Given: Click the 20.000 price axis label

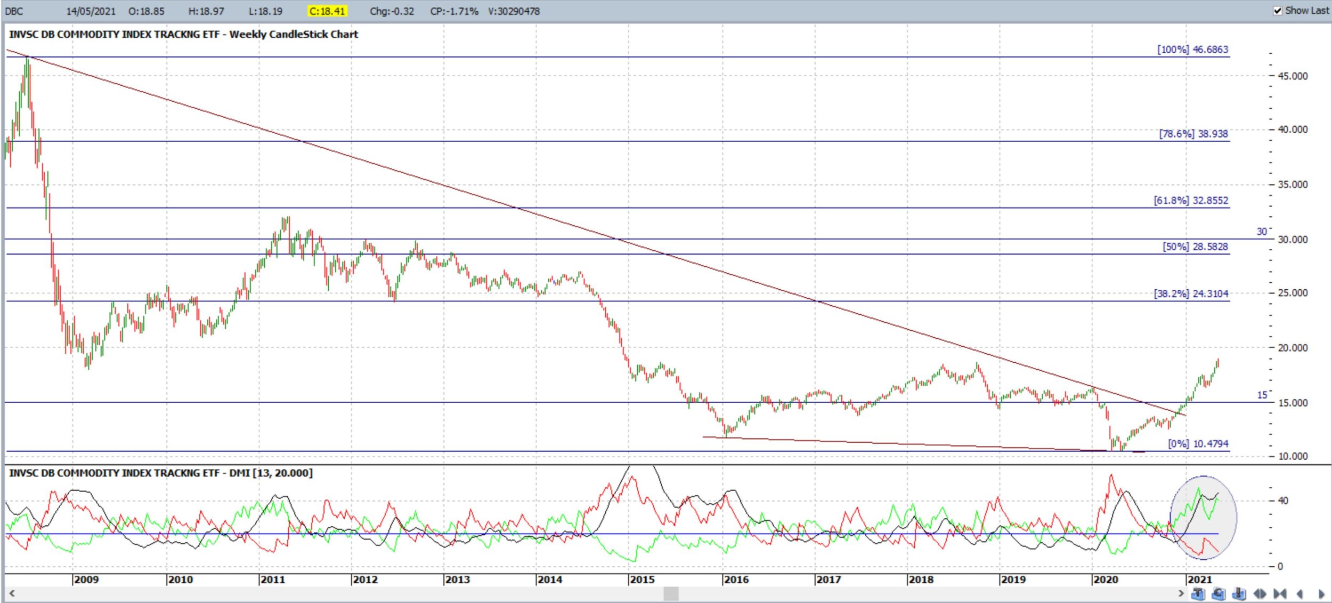Looking at the screenshot, I should pos(1293,348).
